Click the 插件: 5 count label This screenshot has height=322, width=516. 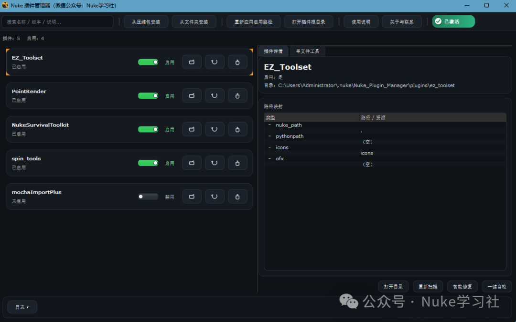[x=11, y=39]
